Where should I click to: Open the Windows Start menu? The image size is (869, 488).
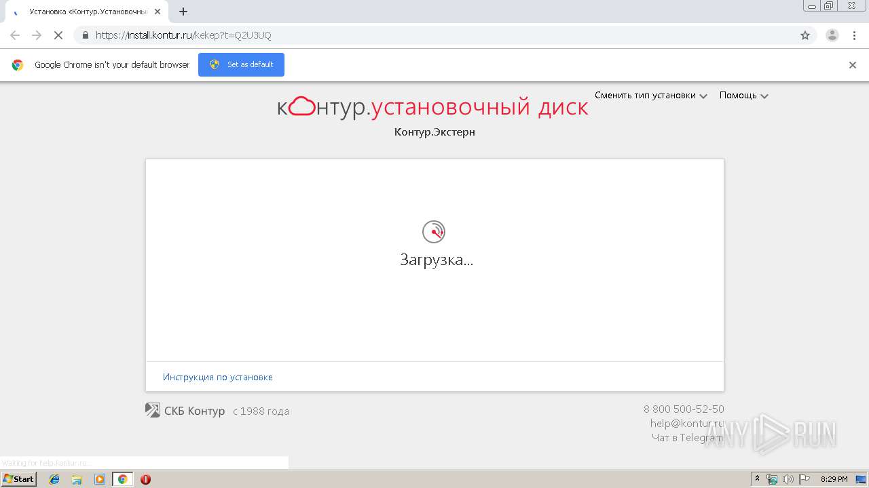click(19, 479)
